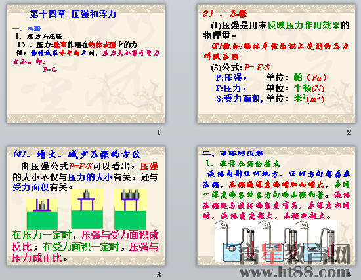Click the manometer experiment picture on slide 4
Image resolution: width=361 pixels, height=280 pixels.
(276, 241)
